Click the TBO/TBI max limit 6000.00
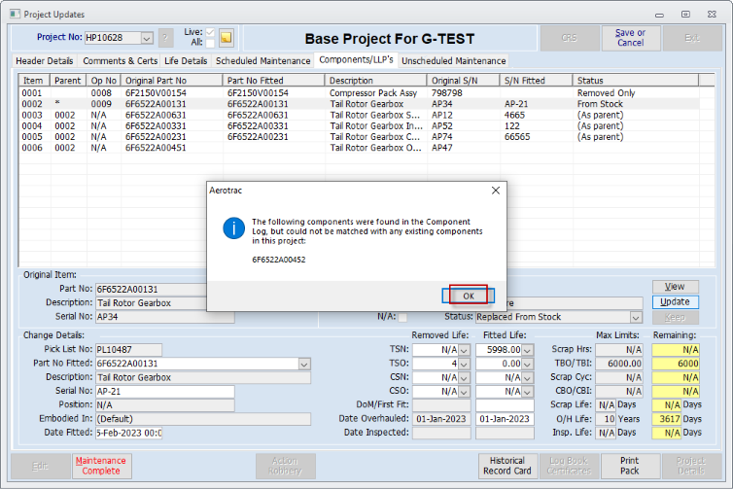This screenshot has width=733, height=489. (x=619, y=364)
